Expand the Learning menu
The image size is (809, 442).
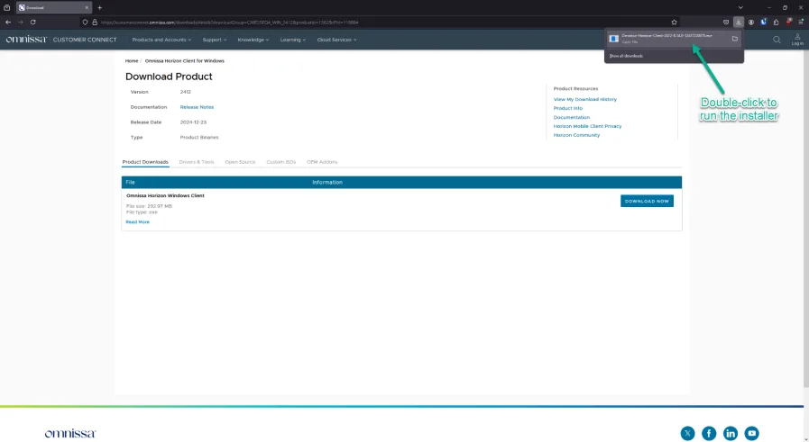point(292,40)
